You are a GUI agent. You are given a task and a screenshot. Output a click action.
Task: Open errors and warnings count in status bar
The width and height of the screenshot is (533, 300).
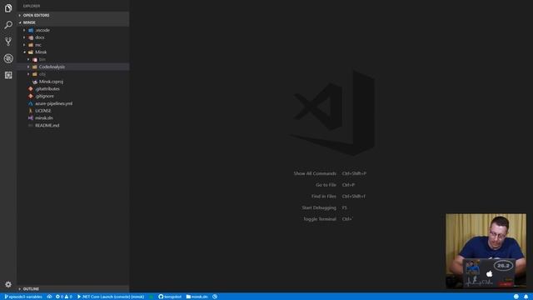coord(63,297)
